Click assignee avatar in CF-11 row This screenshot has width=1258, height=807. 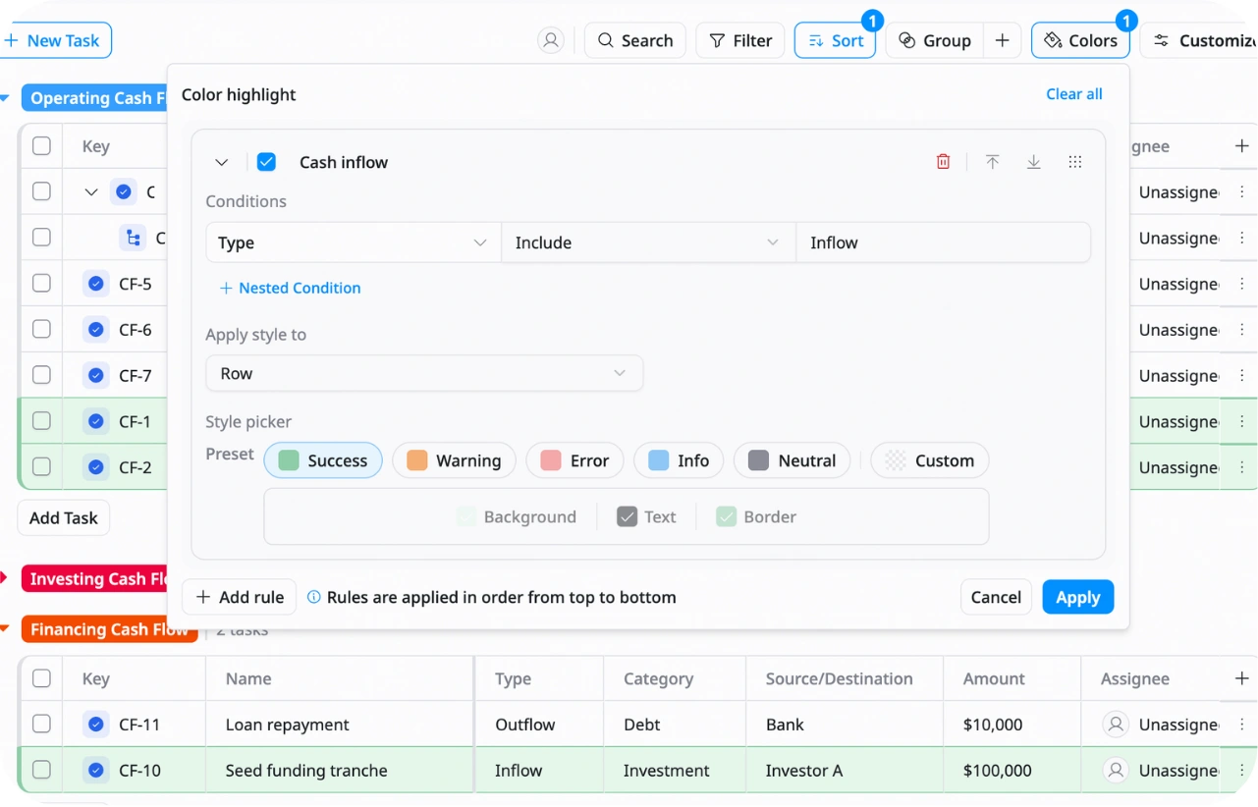coord(1116,725)
